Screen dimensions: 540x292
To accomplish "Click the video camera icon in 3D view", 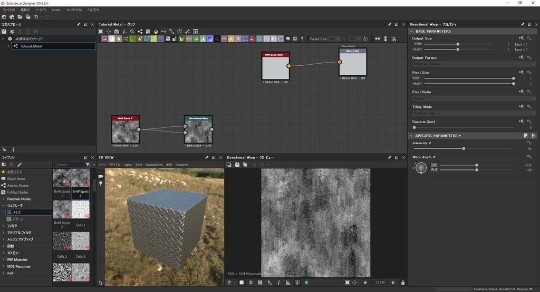I will tap(101, 176).
